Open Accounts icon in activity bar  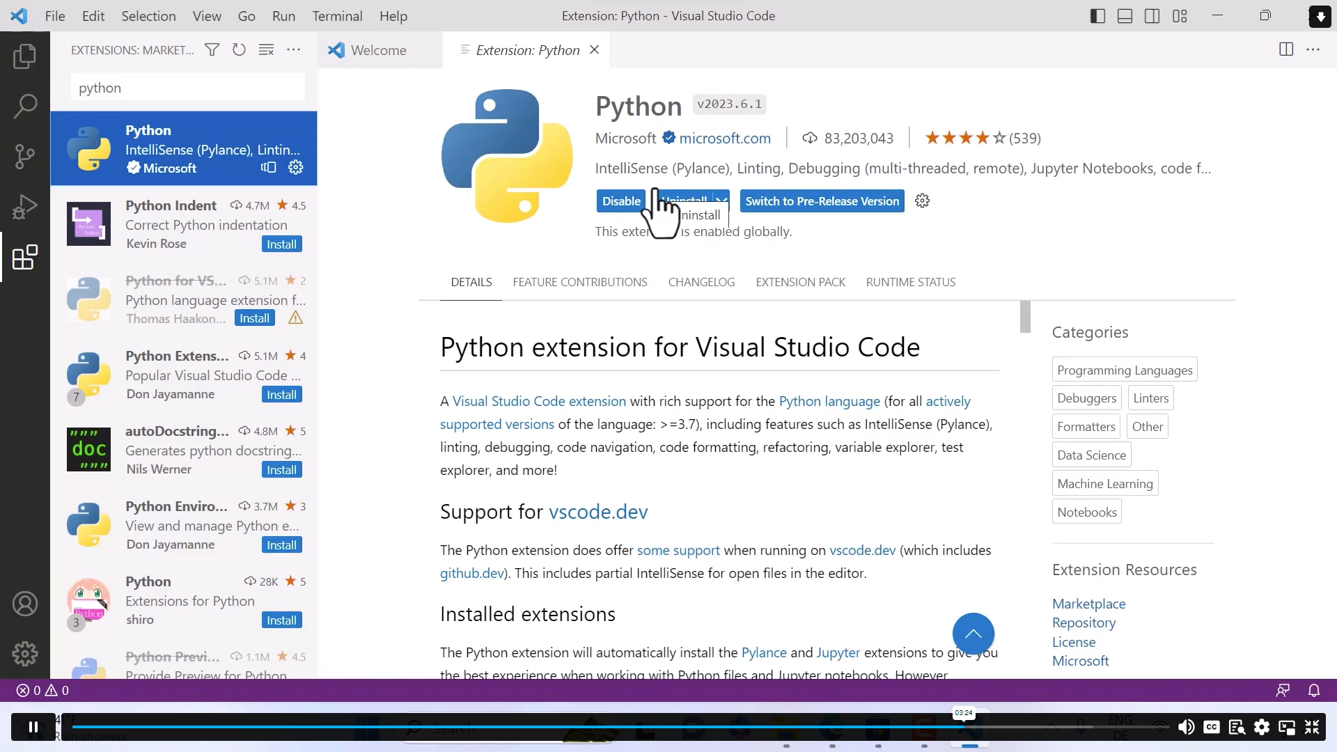click(25, 604)
